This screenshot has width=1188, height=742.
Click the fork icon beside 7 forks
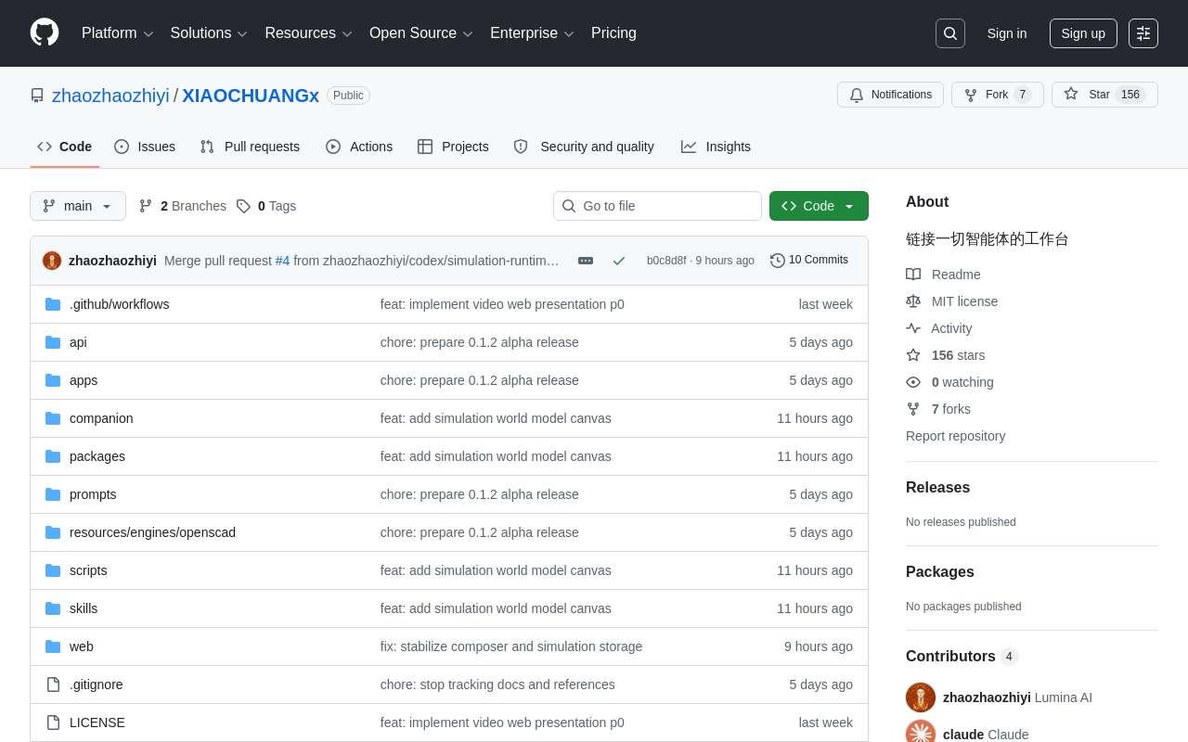pyautogui.click(x=913, y=409)
